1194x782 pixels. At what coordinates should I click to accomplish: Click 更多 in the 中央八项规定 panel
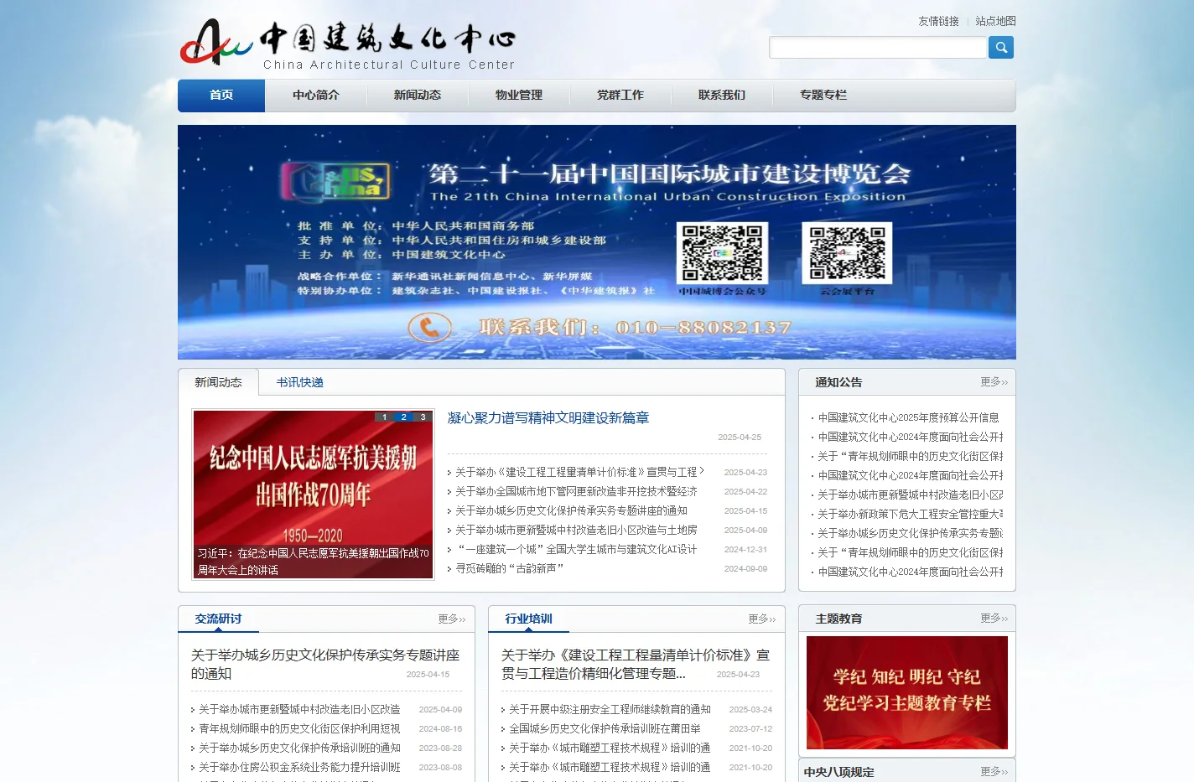(994, 772)
